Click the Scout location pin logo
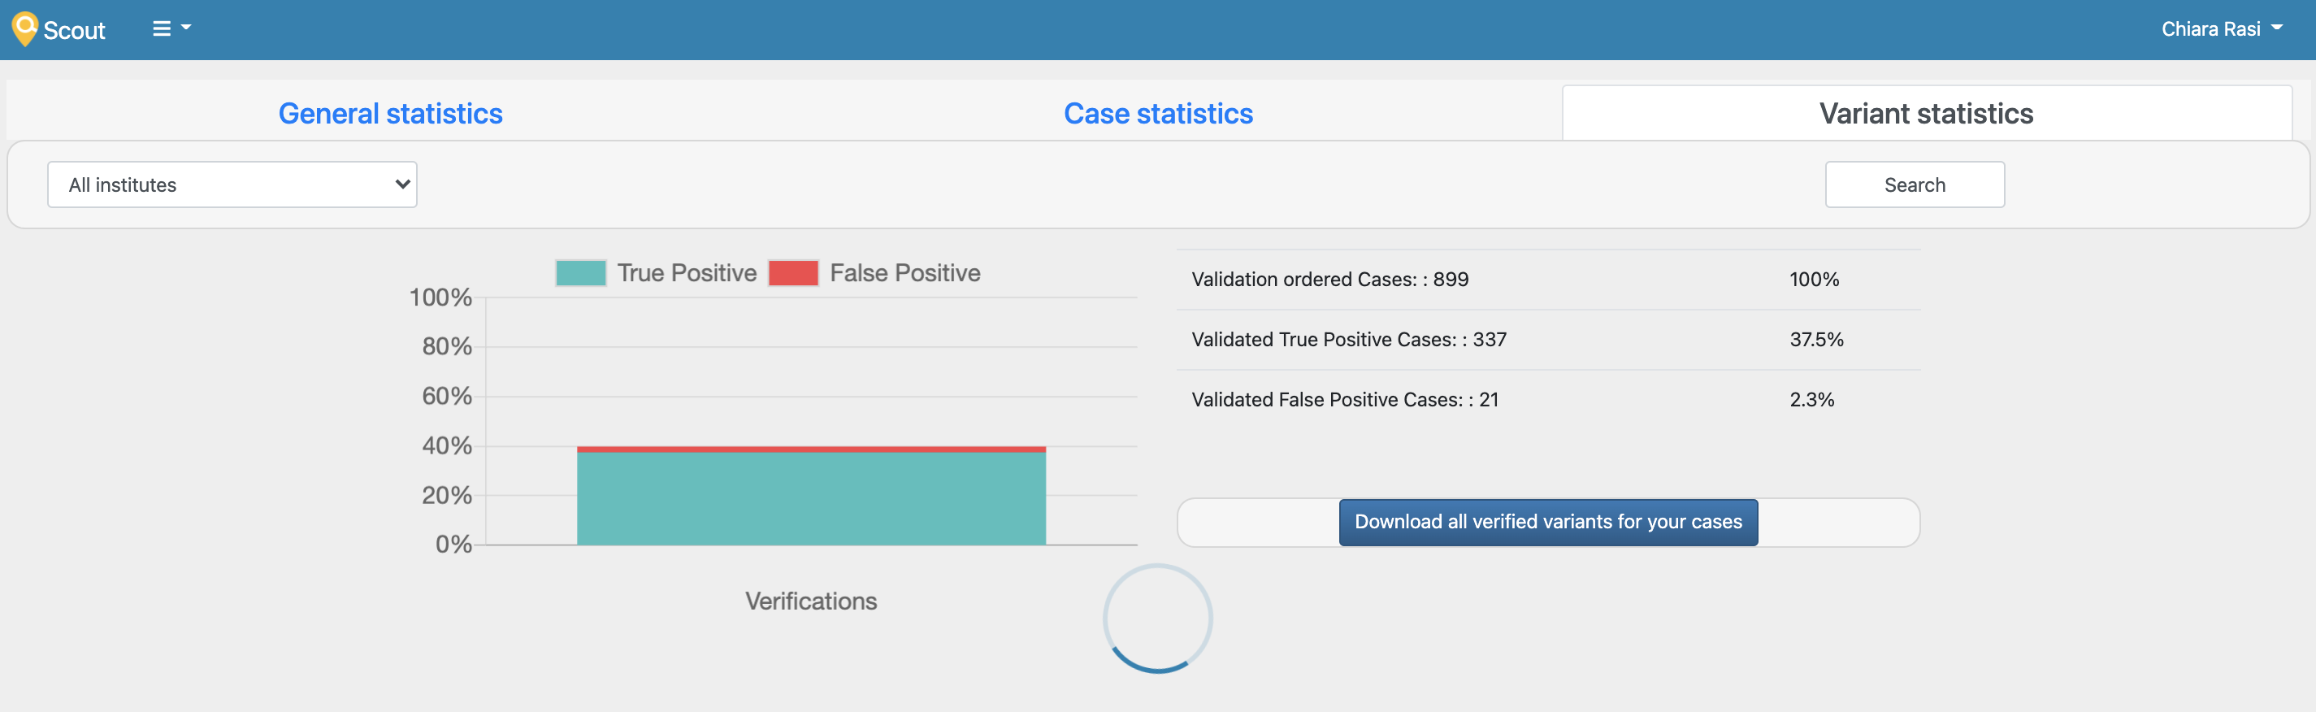 pos(25,27)
